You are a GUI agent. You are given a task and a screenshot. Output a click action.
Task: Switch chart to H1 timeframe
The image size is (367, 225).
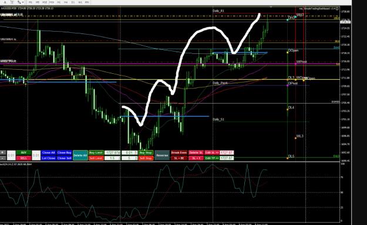tap(59, 2)
